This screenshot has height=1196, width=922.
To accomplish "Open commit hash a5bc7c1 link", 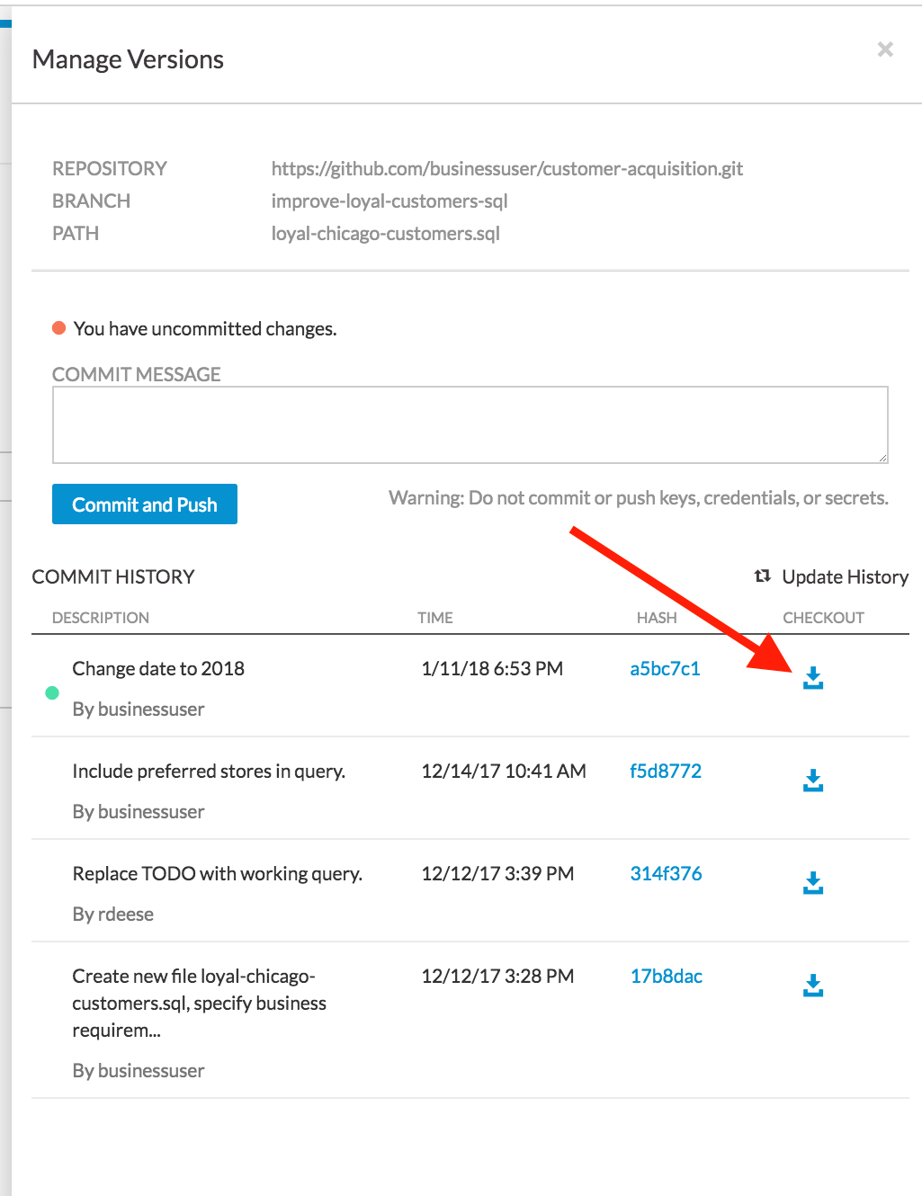I will coord(665,669).
